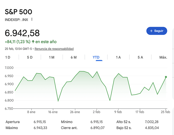Select the Máx. time range tab
This screenshot has height=135, width=174.
coord(163,57)
